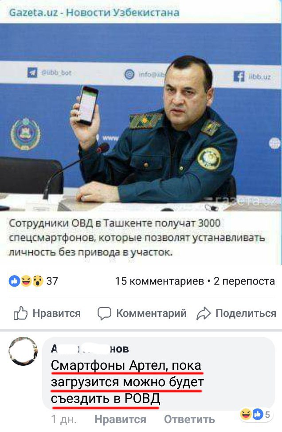Click the share arrow icon
282x432 pixels.
click(204, 313)
